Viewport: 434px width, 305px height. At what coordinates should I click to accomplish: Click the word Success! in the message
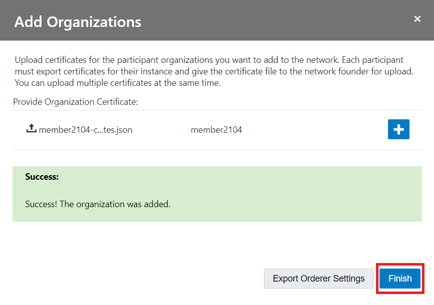[41, 204]
